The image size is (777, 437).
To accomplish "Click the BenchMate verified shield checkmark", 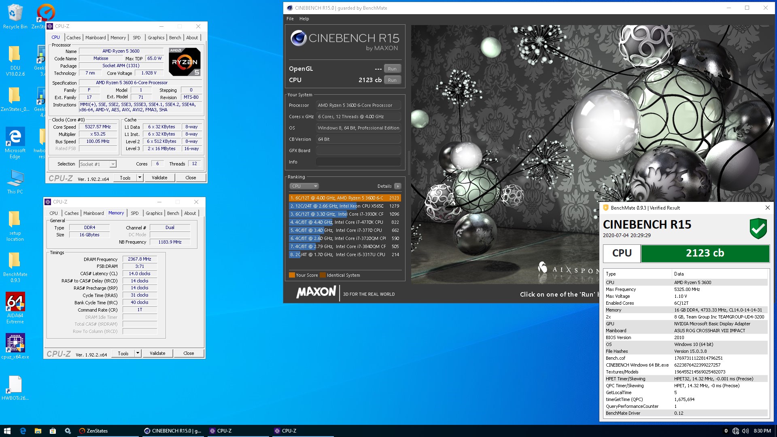I will (758, 228).
